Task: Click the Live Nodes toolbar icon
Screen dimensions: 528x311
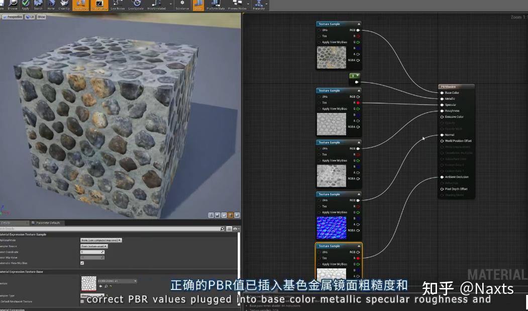Action: click(118, 5)
